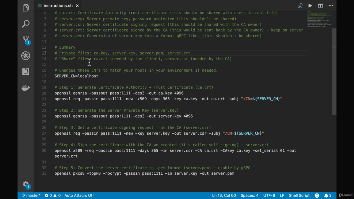Viewport: 354px width, 199px height.
Task: Open errors and warnings problems panel
Action: coord(53,195)
